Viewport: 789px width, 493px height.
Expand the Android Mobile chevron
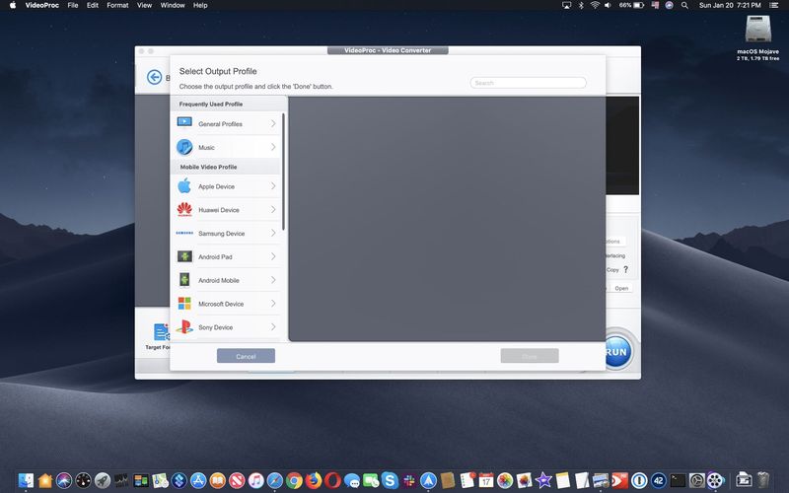coord(273,280)
